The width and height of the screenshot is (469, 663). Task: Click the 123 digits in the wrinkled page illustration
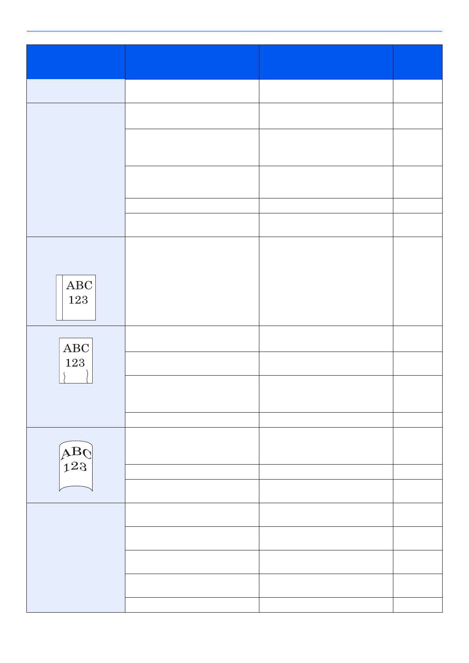tap(75, 363)
